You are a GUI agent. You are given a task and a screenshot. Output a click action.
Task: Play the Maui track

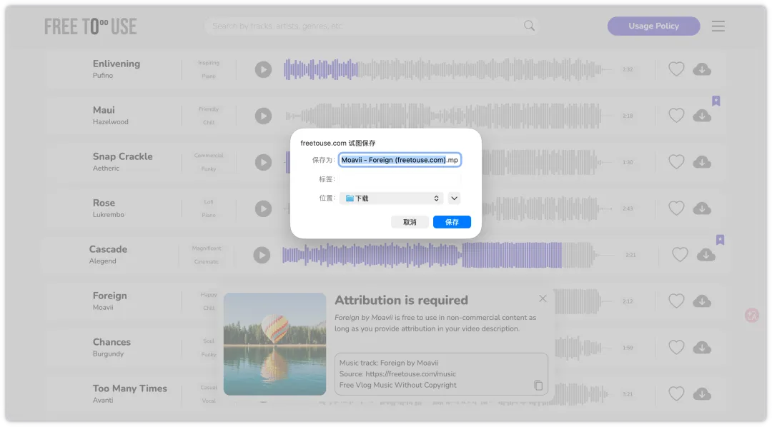(x=263, y=116)
